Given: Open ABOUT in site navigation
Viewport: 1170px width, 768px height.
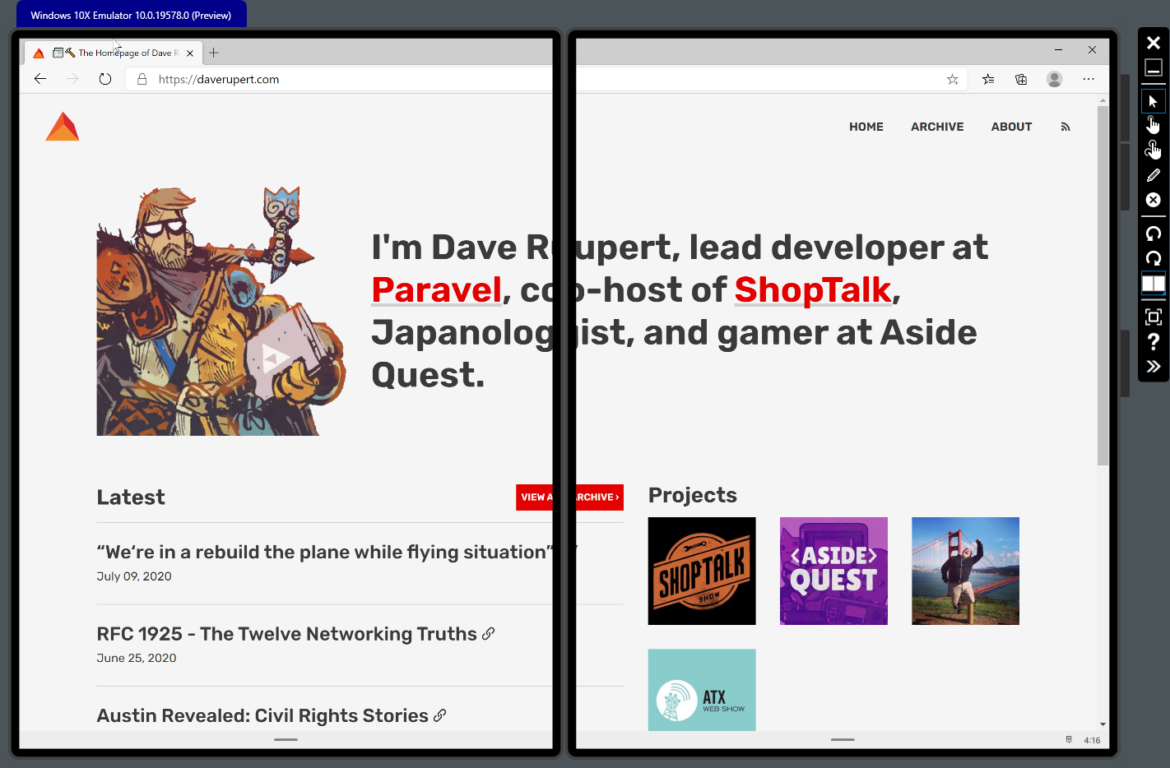Looking at the screenshot, I should 1011,127.
